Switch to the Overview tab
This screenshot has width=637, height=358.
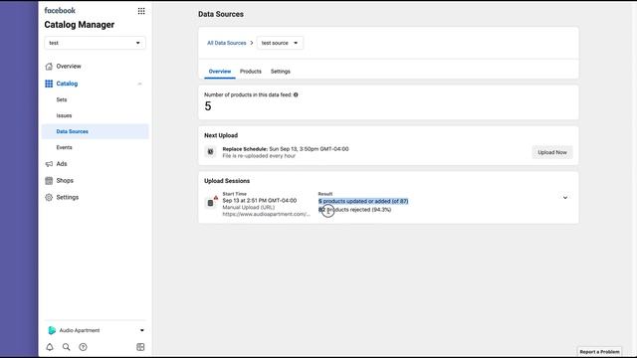pos(220,72)
